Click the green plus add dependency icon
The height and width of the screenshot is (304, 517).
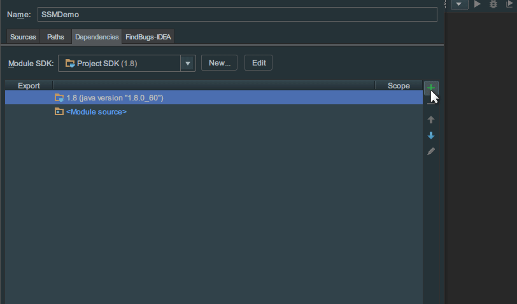431,87
